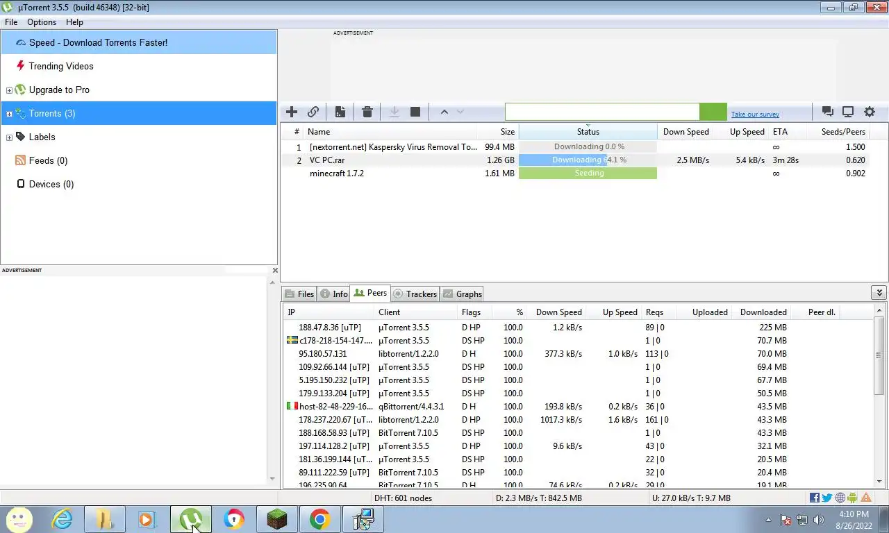Image resolution: width=889 pixels, height=533 pixels.
Task: Click Kaspersky Downloading 0.0 % progress bar
Action: 588,147
